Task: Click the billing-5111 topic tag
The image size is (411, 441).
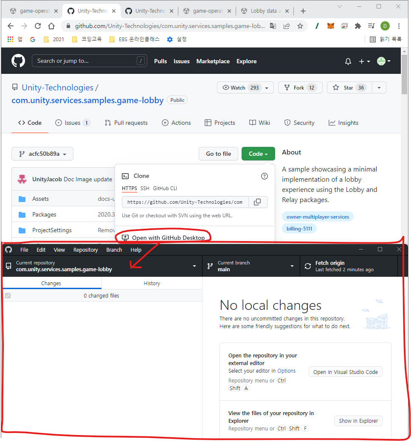Action: (299, 229)
